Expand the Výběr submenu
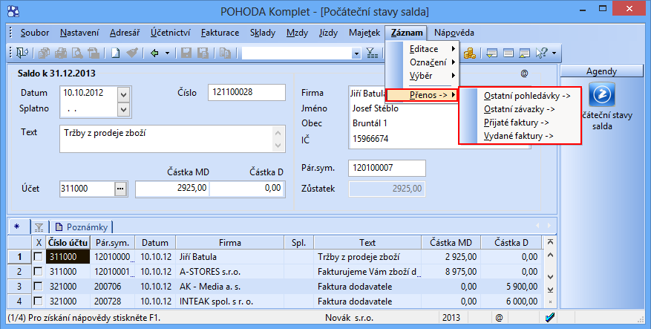 point(432,76)
